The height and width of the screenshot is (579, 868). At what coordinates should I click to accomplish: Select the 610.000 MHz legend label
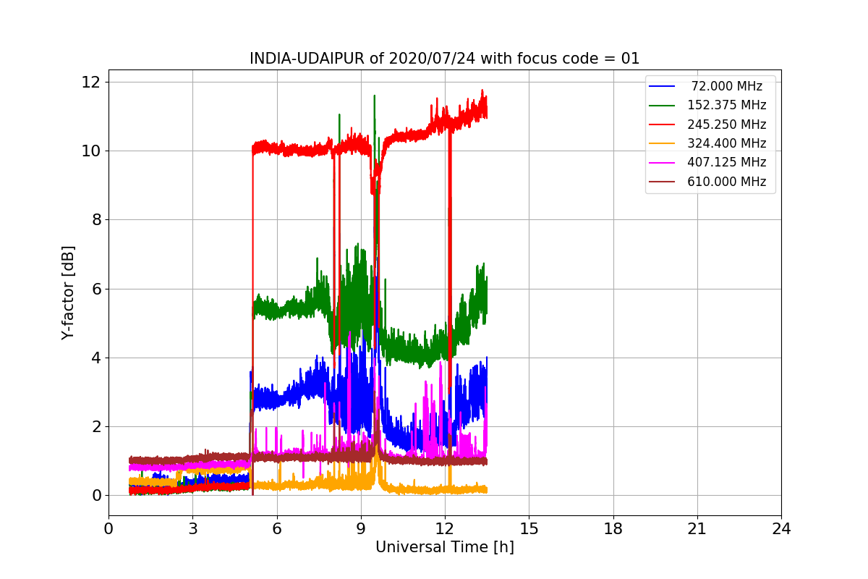pyautogui.click(x=727, y=182)
